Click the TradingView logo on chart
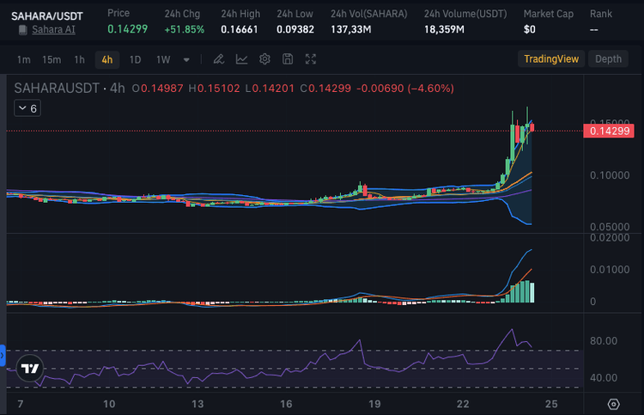 coord(31,368)
